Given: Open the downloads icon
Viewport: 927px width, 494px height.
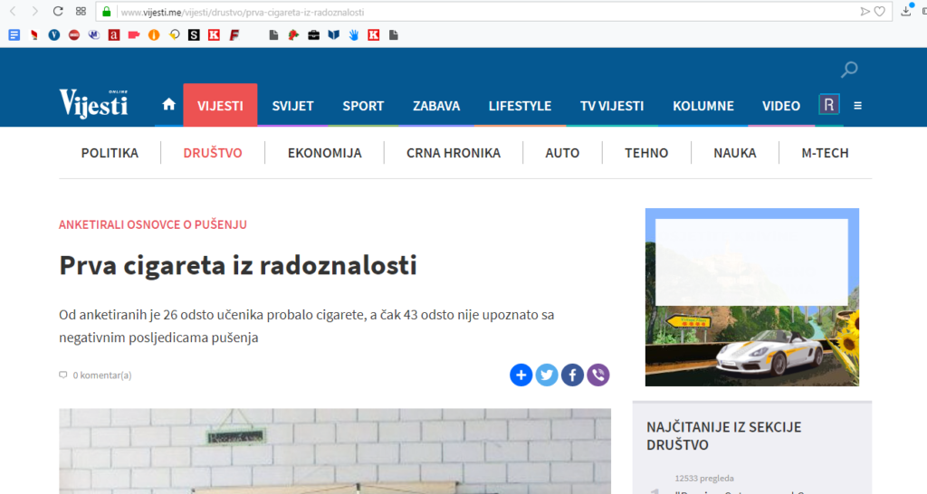Looking at the screenshot, I should coord(905,11).
